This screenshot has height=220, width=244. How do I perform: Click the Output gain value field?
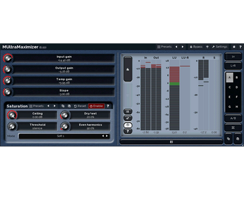pos(64,70)
